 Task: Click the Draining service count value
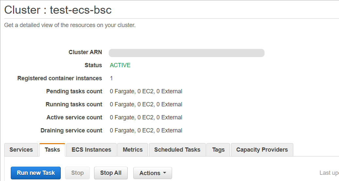tap(146, 130)
